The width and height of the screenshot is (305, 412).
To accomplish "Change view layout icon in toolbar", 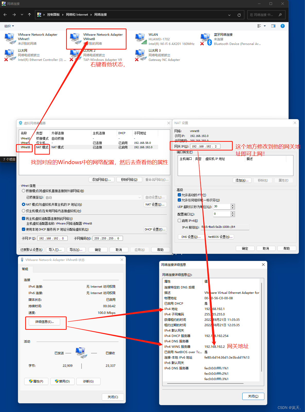I will (259, 26).
